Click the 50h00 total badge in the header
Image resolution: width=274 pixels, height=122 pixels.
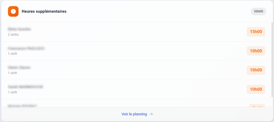pos(258,11)
